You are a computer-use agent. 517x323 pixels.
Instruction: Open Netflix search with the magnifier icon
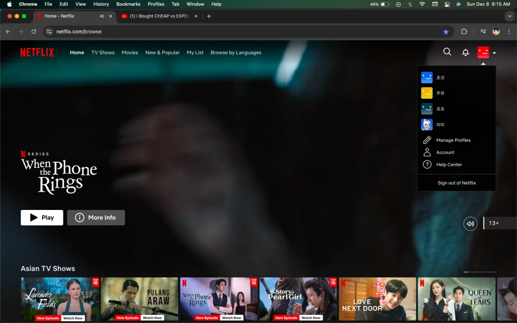[x=447, y=52]
